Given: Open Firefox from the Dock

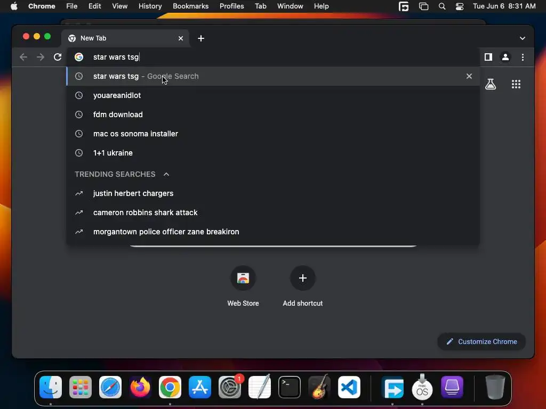Looking at the screenshot, I should (140, 387).
